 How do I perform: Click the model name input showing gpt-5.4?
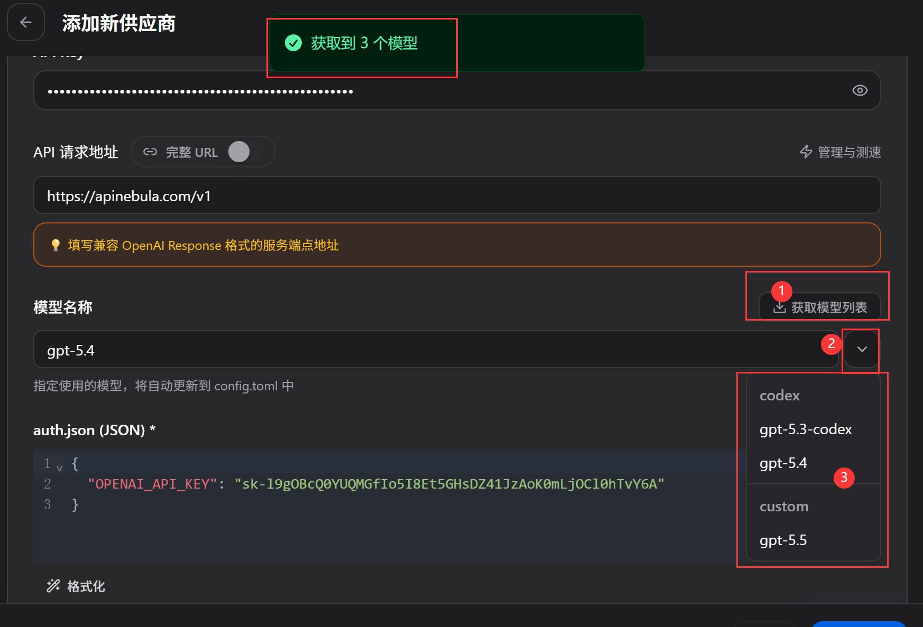click(x=436, y=350)
